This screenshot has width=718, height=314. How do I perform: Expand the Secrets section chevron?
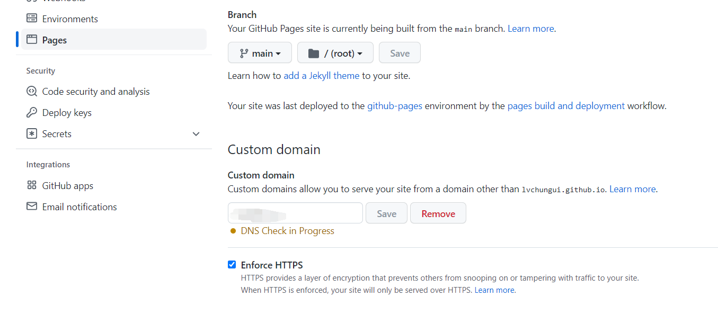(196, 134)
